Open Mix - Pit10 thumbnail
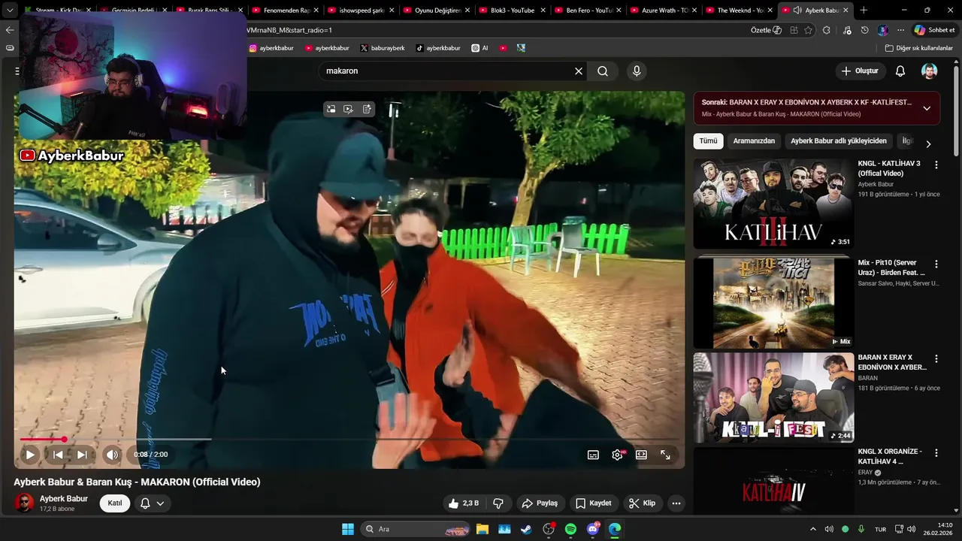Viewport: 962px width, 541px height. [x=773, y=302]
